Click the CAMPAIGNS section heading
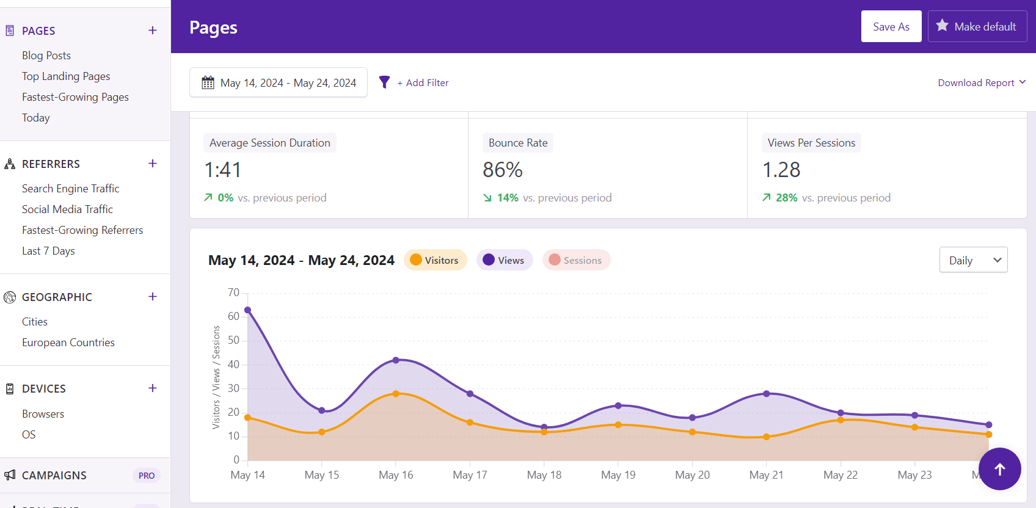Viewport: 1036px width, 508px height. 54,475
